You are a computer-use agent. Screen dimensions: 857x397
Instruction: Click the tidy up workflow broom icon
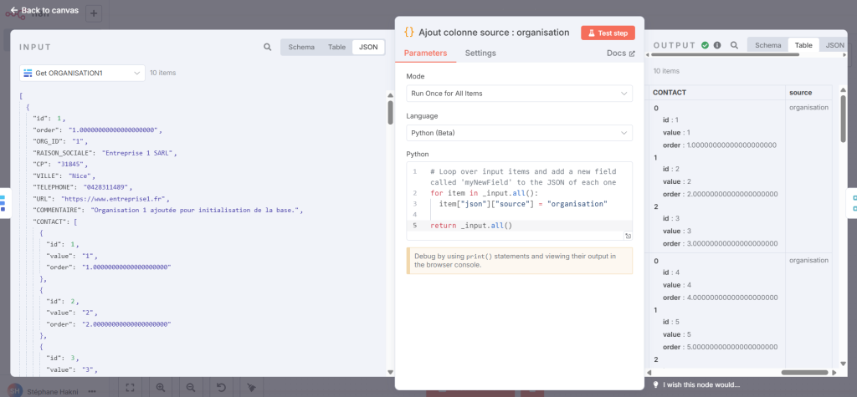pos(252,388)
